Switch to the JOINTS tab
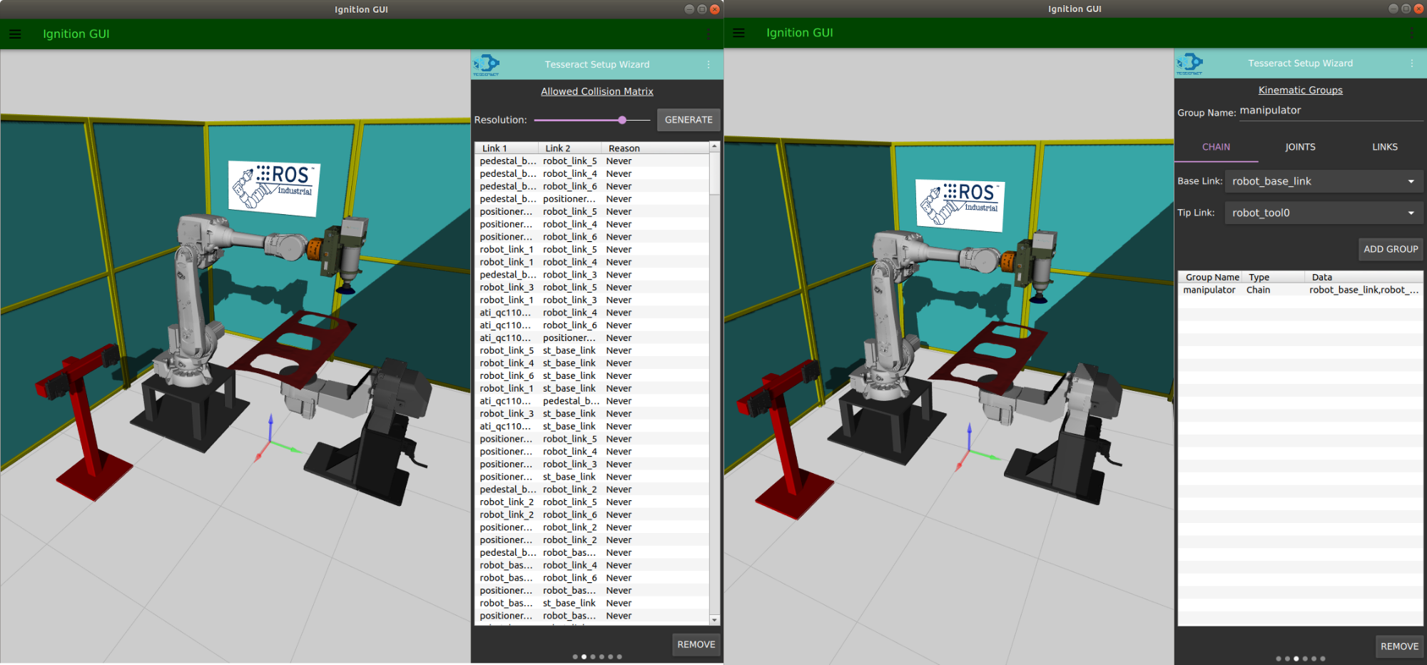This screenshot has height=665, width=1427. 1300,147
